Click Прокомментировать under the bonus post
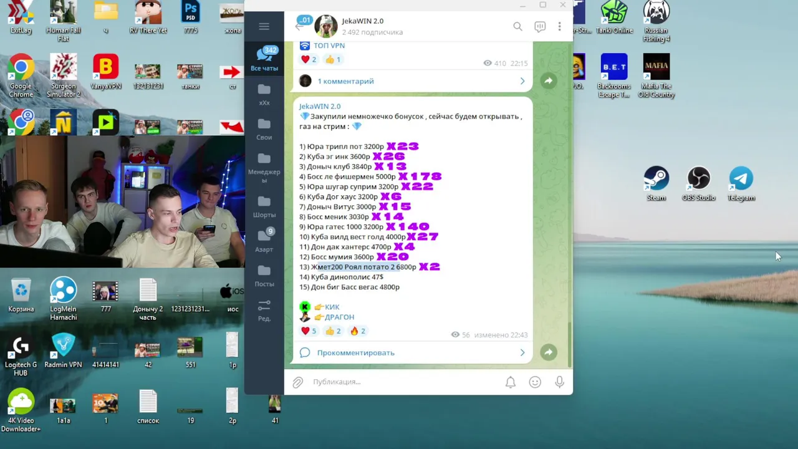 (413, 352)
